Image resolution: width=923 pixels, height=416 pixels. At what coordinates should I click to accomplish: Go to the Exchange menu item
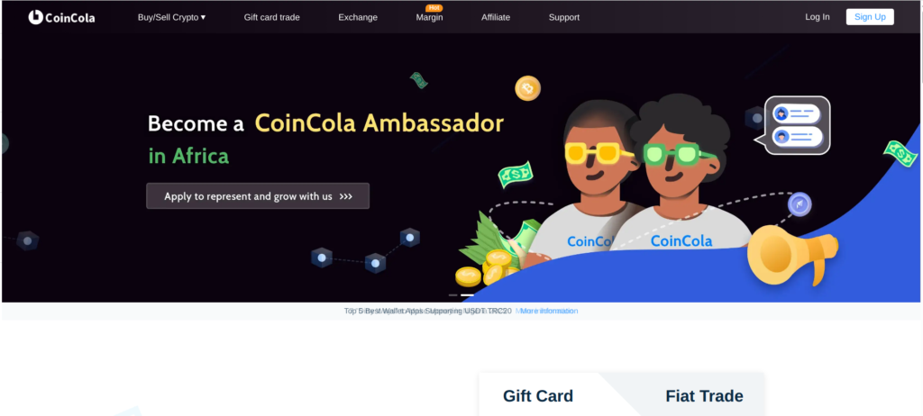point(358,17)
